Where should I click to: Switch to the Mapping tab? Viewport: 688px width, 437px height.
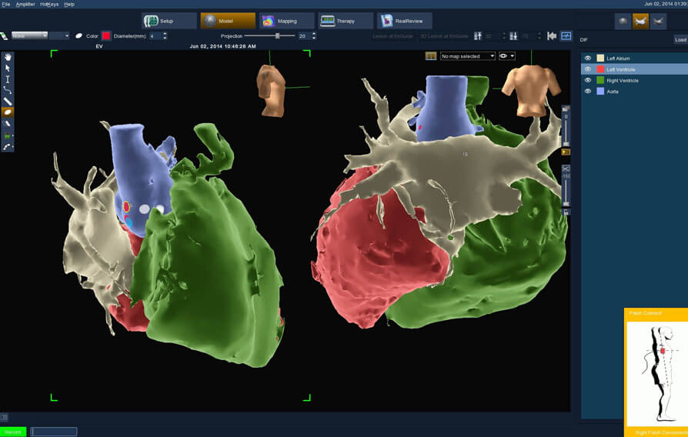click(x=286, y=21)
